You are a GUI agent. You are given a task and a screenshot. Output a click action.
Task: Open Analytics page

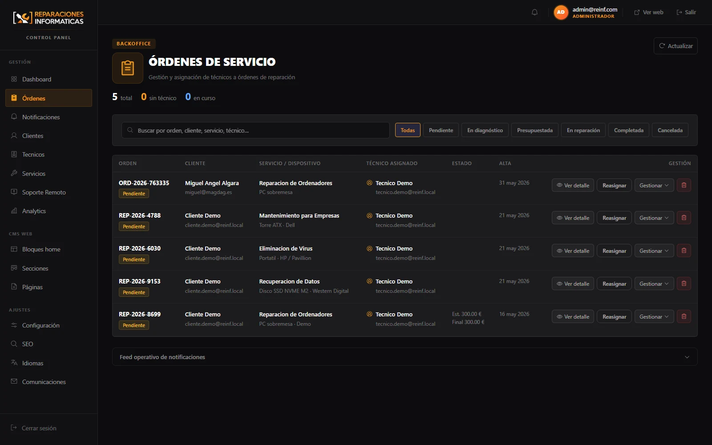[49, 211]
